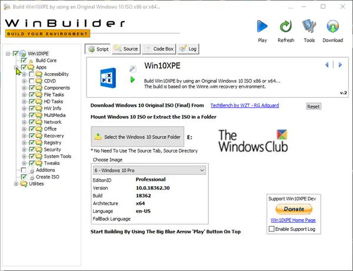This screenshot has width=353, height=271.
Task: Switch to the Source tab
Action: pyautogui.click(x=126, y=49)
